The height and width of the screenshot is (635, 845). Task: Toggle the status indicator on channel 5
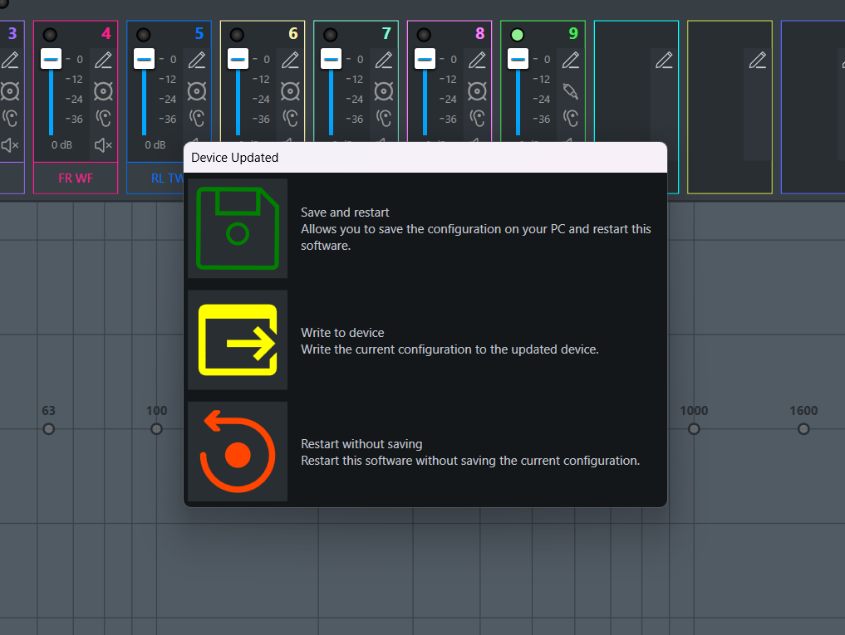[x=144, y=35]
